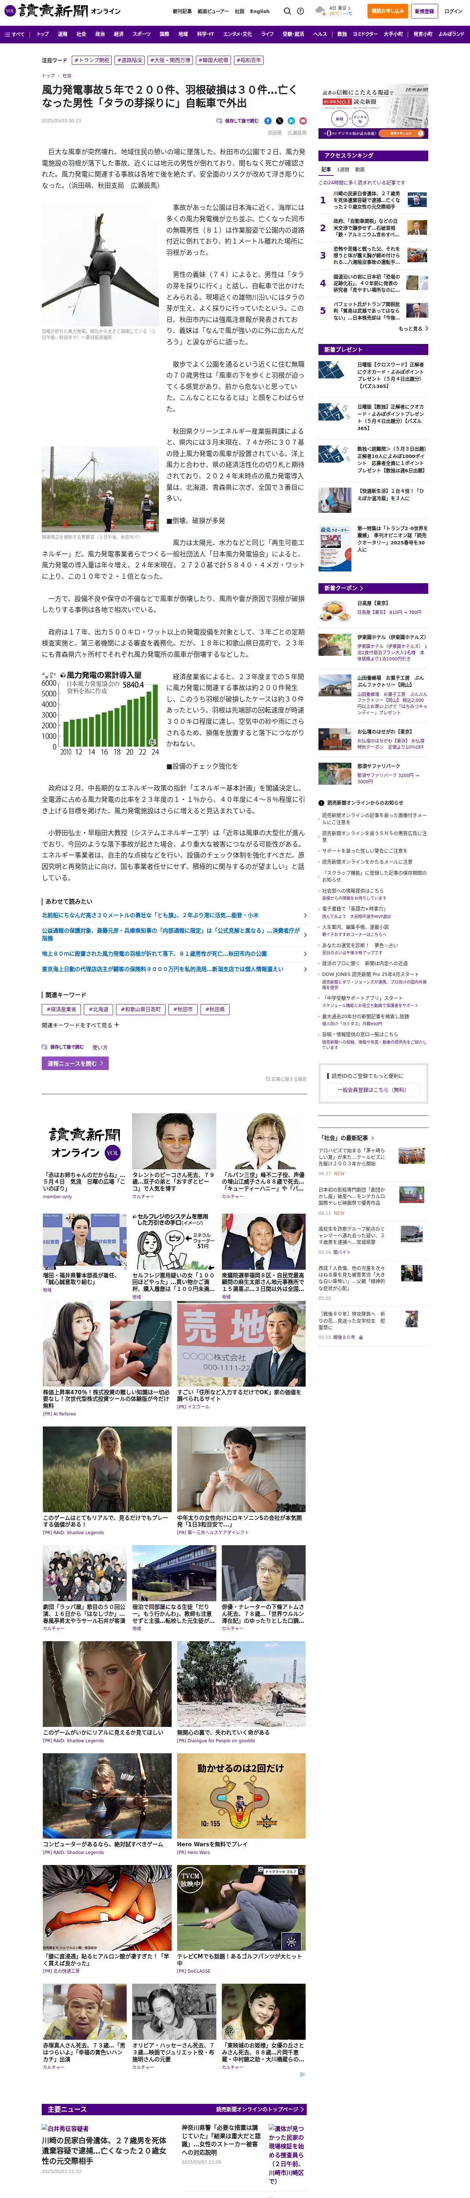Select the #トランプ関税 trending keyword
Screen dimensions: 470x2198
91,60
